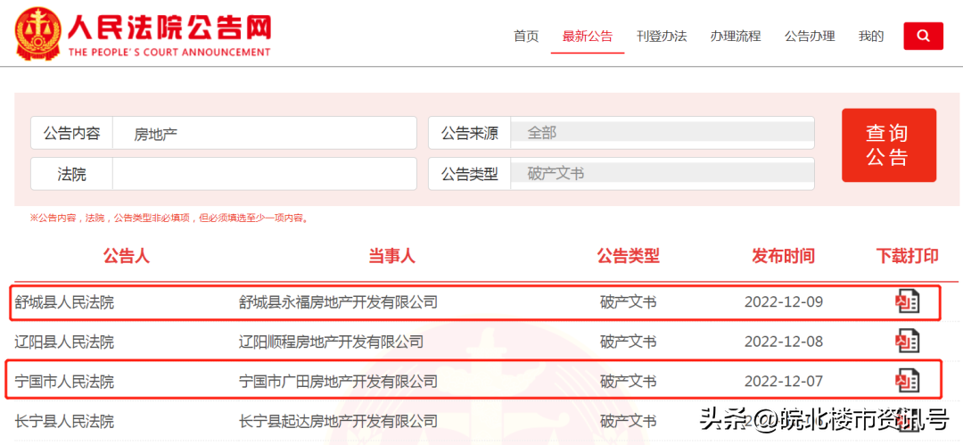
Task: Go to 刊登办法 in the navigation
Action: tap(662, 37)
